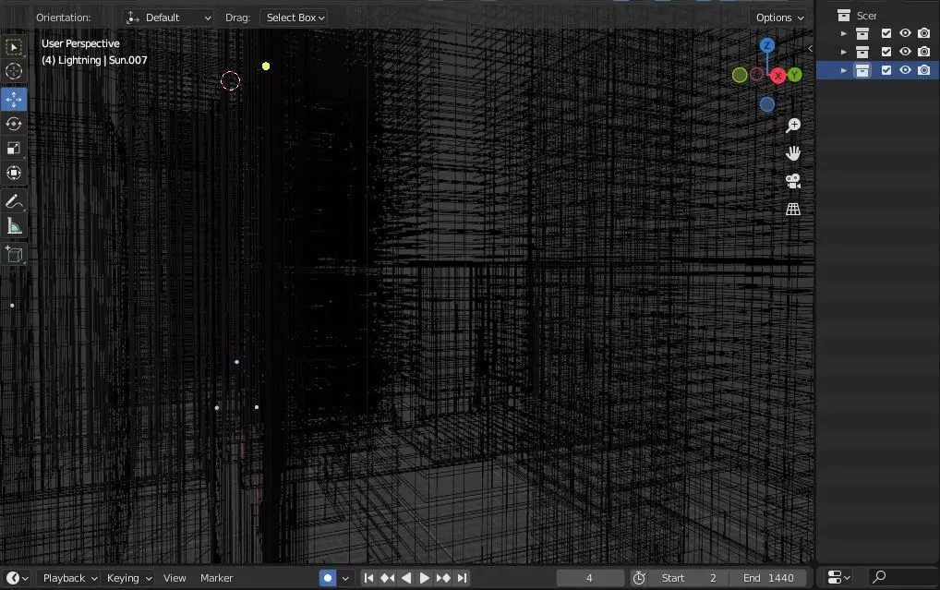Click the 'User Perspective' viewport text
The height and width of the screenshot is (590, 940).
coord(80,43)
